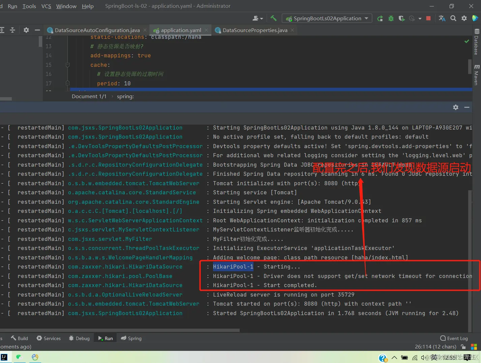Viewport: 481px width, 363px height.
Task: Click the Build Project hammer icon
Action: point(273,18)
